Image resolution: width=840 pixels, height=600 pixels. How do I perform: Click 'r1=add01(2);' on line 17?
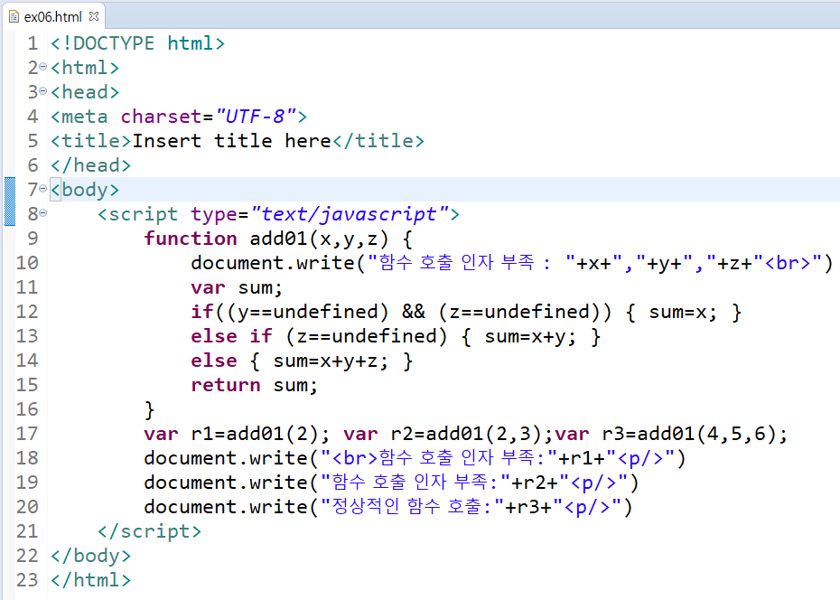[261, 434]
